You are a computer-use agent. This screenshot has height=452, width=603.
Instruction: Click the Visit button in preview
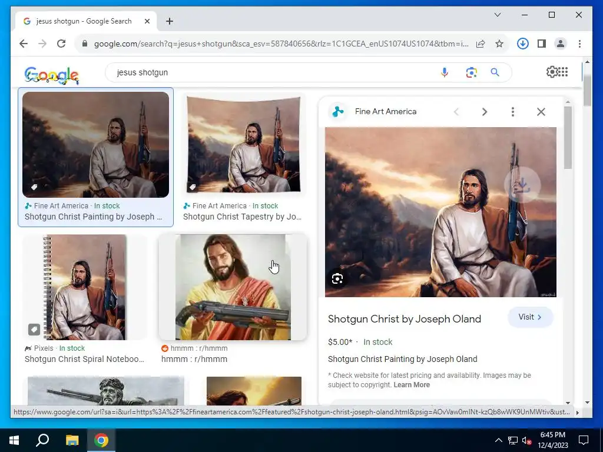(531, 317)
